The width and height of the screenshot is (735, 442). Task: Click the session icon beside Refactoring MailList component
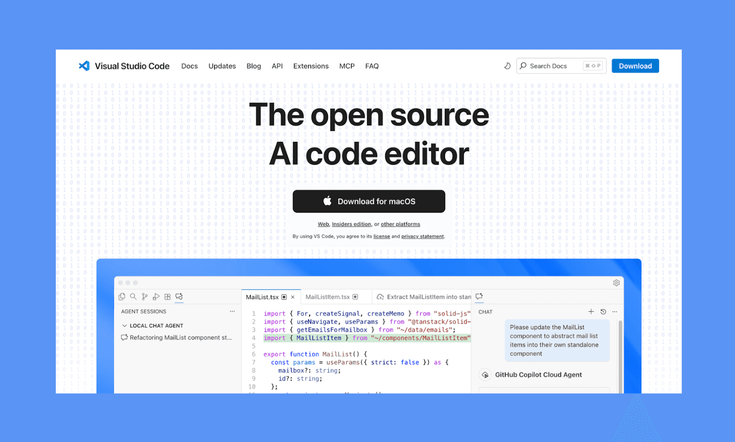pos(124,337)
